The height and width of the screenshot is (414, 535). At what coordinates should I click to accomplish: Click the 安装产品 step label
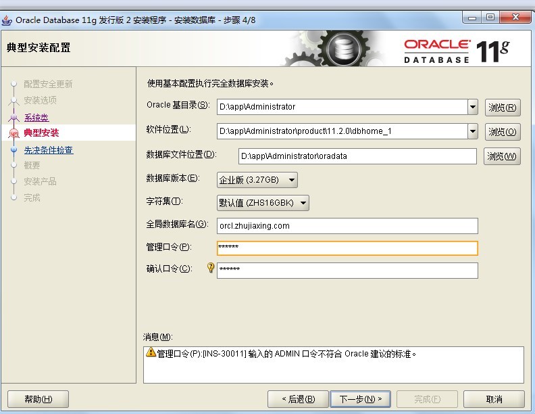tap(41, 181)
